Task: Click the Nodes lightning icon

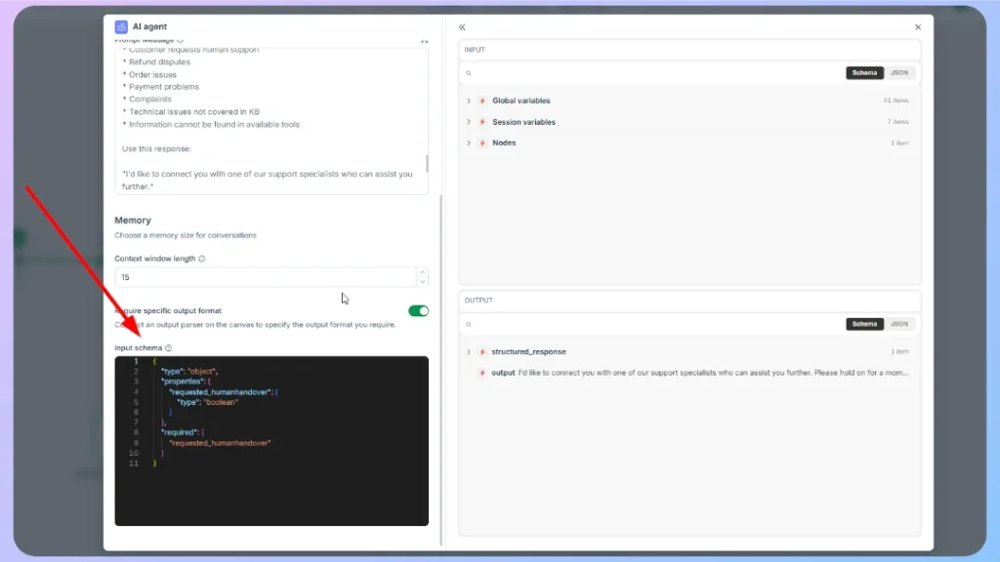Action: [482, 142]
